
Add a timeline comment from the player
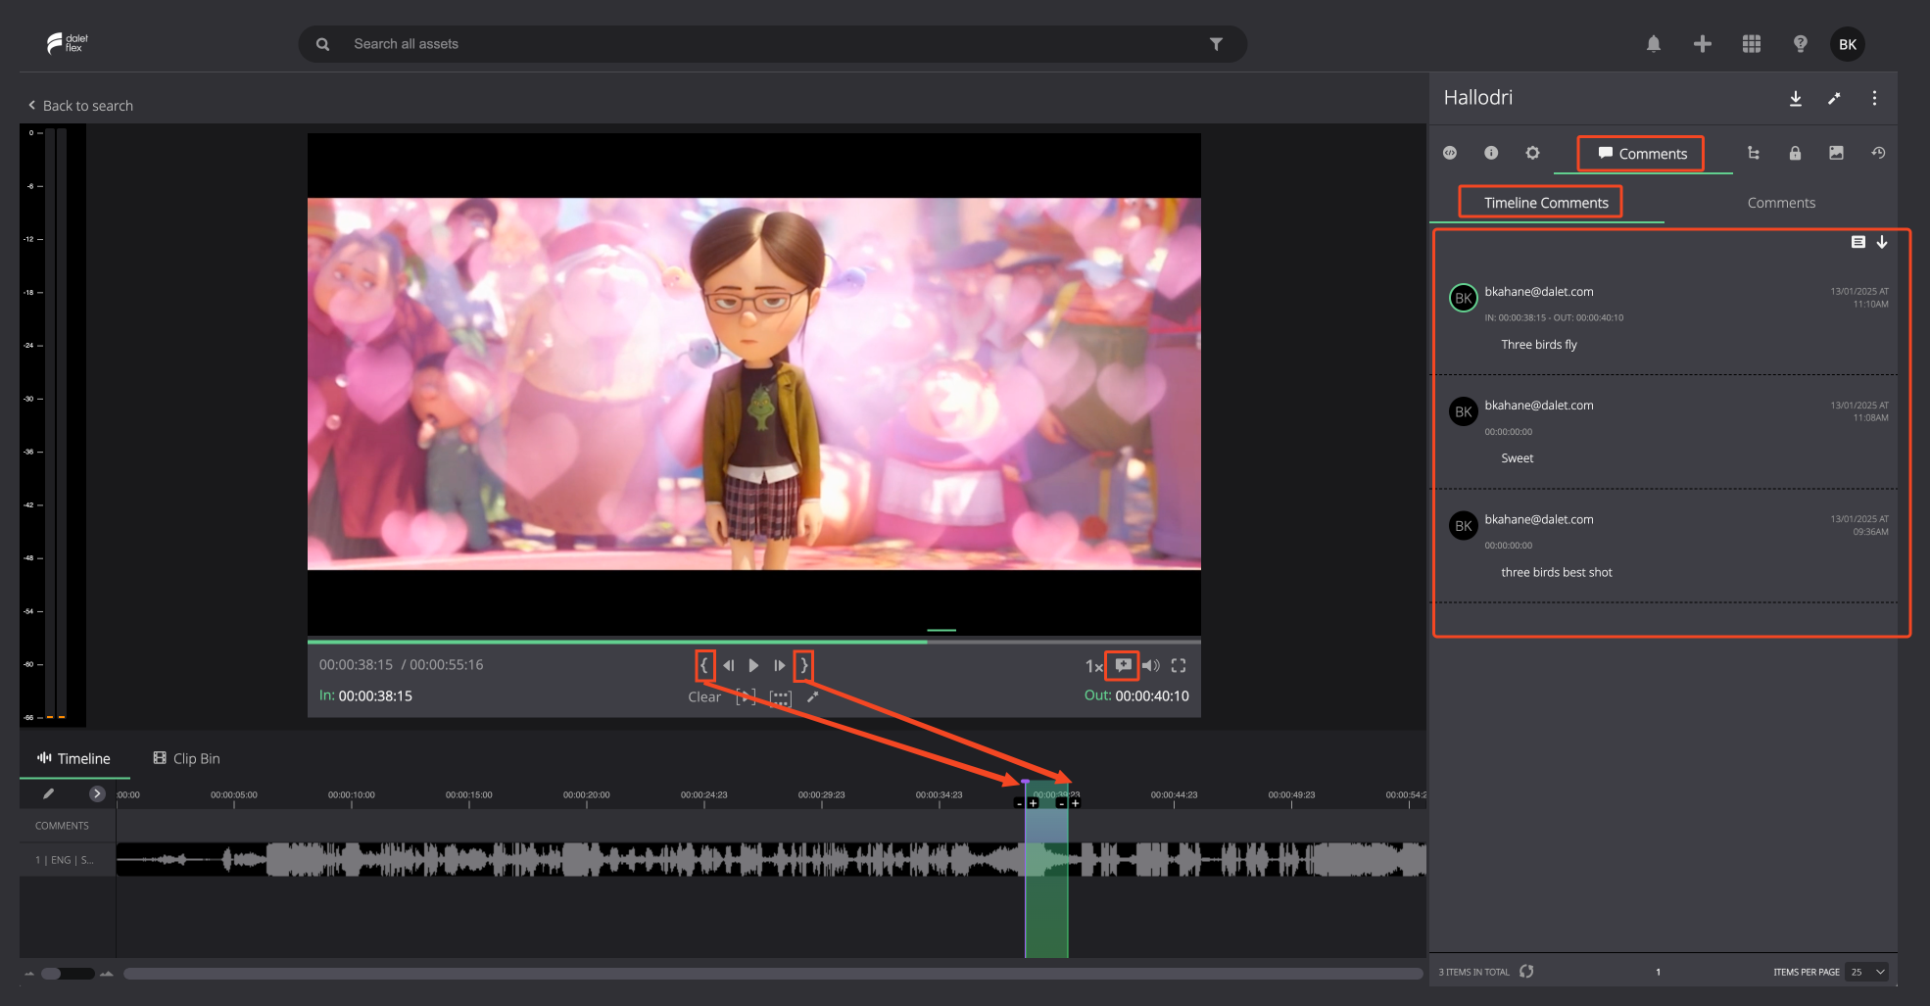(1123, 665)
